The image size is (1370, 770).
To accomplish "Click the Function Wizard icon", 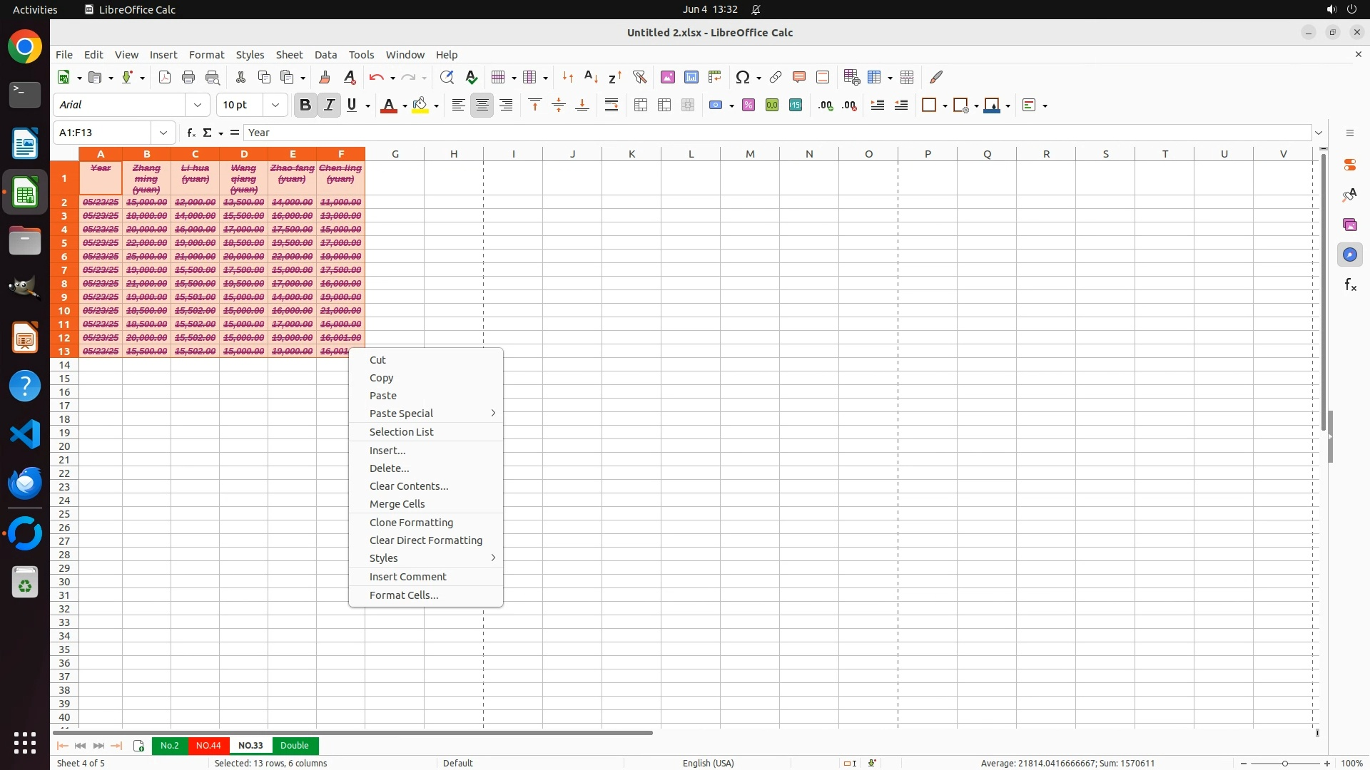I will point(191,133).
